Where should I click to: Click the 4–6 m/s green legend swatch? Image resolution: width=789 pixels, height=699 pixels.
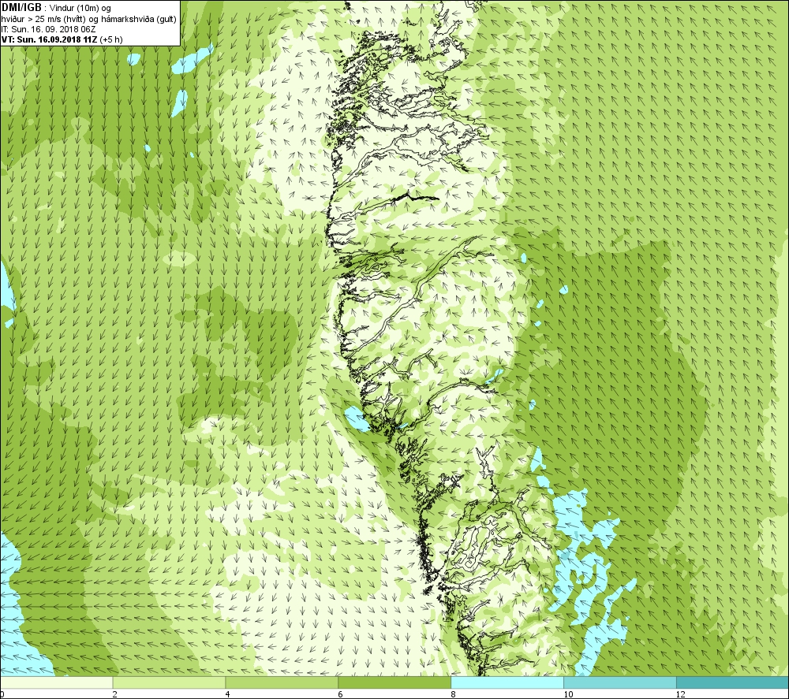[282, 682]
